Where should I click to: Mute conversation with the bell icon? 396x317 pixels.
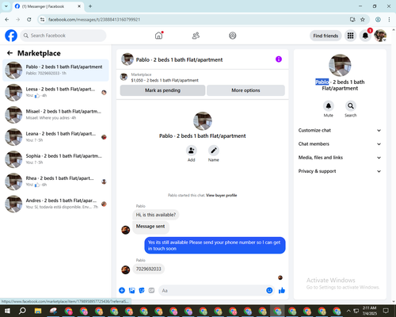click(329, 106)
